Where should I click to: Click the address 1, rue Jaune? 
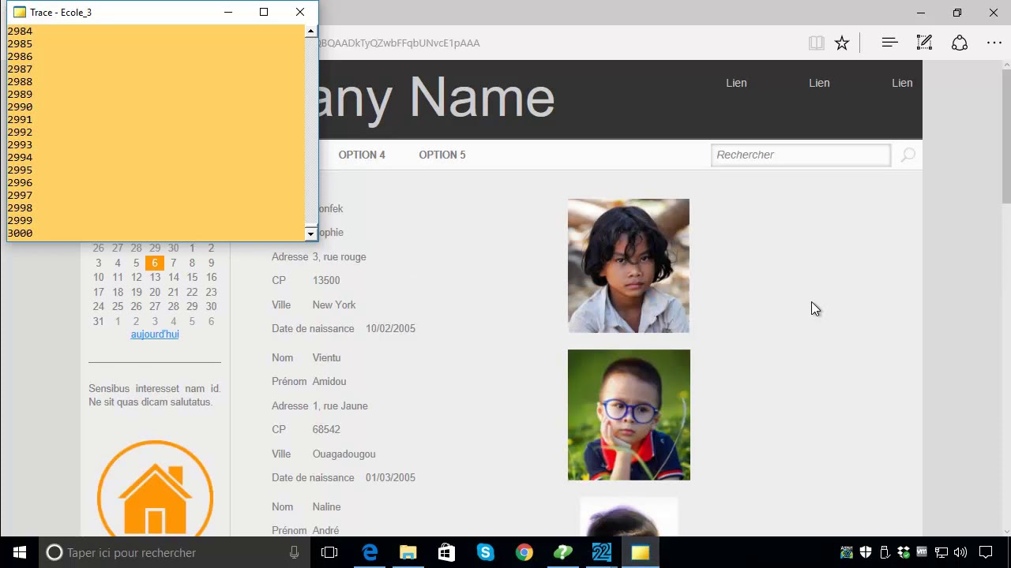[x=340, y=405]
